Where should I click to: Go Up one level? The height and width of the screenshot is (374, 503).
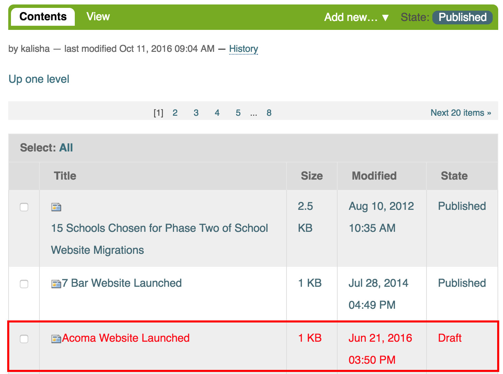click(x=39, y=79)
